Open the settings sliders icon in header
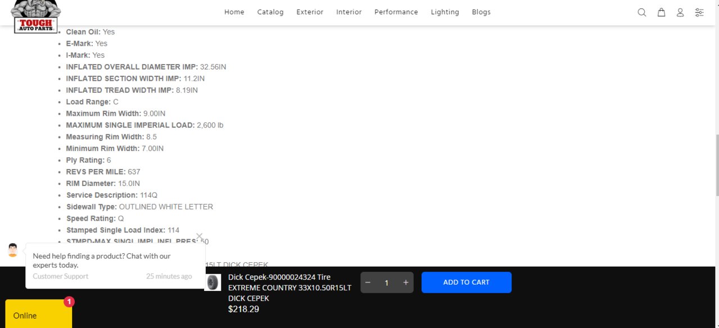719x328 pixels. click(699, 12)
